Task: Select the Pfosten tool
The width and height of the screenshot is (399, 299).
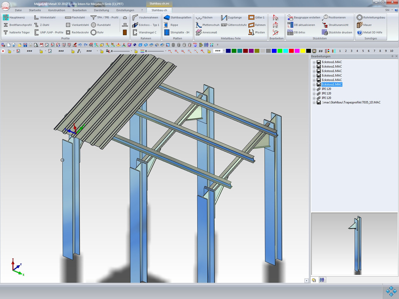Action: point(257,33)
